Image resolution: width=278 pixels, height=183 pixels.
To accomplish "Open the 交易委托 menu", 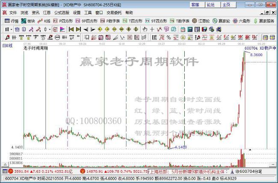I will click(114, 13).
